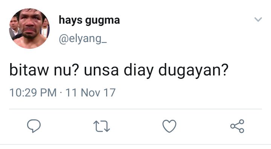Open the tweet options chevron menu
Screen dimensions: 271x149
click(x=258, y=19)
